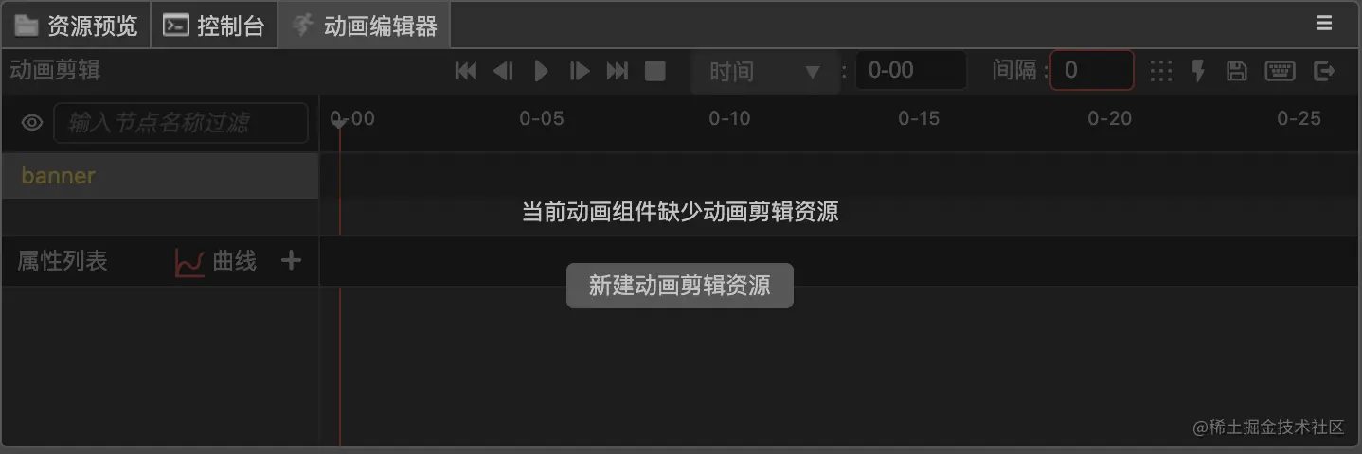Open the 时间 display mode dropdown
Image resolution: width=1362 pixels, height=454 pixels.
pos(765,72)
